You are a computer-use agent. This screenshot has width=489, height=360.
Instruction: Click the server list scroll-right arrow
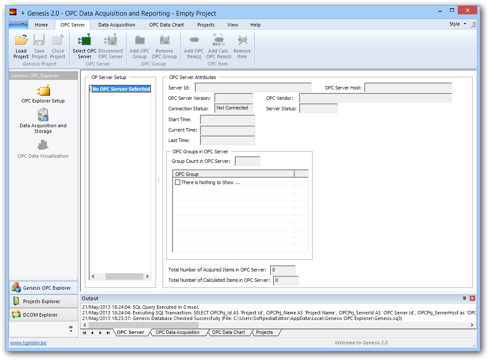point(147,277)
